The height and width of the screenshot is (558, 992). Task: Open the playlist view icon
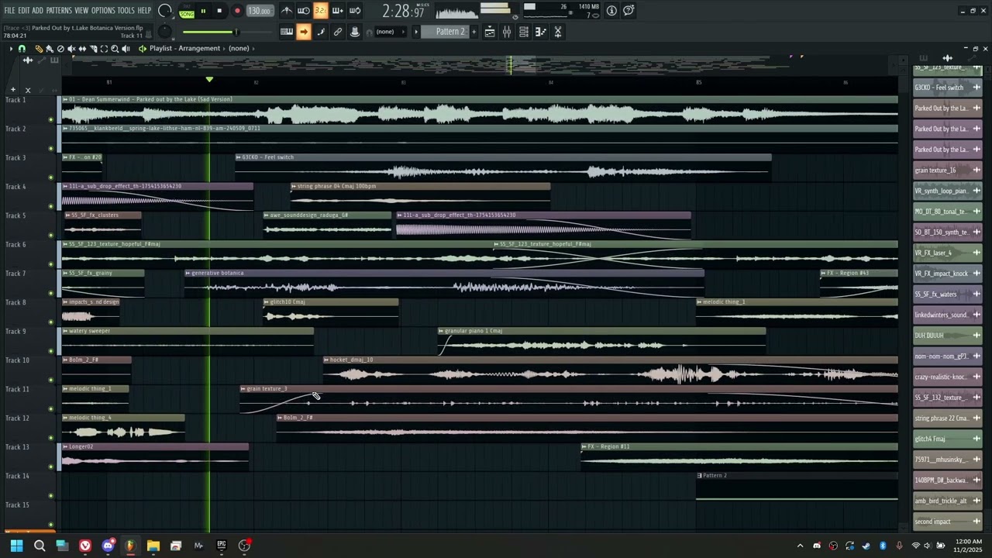(490, 32)
